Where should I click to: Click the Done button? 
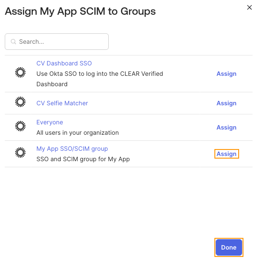[229, 247]
